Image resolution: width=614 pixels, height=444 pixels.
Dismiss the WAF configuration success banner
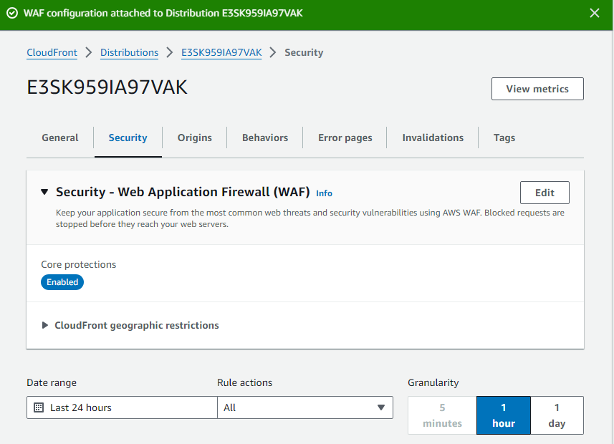coord(595,14)
